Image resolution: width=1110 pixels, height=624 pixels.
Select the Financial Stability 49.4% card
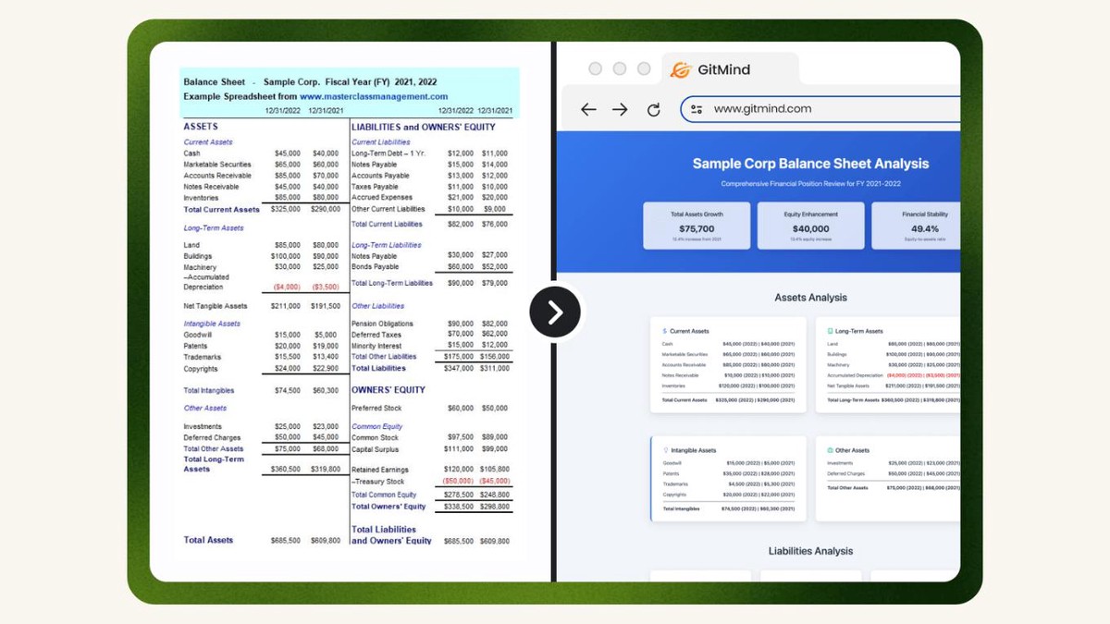(916, 226)
